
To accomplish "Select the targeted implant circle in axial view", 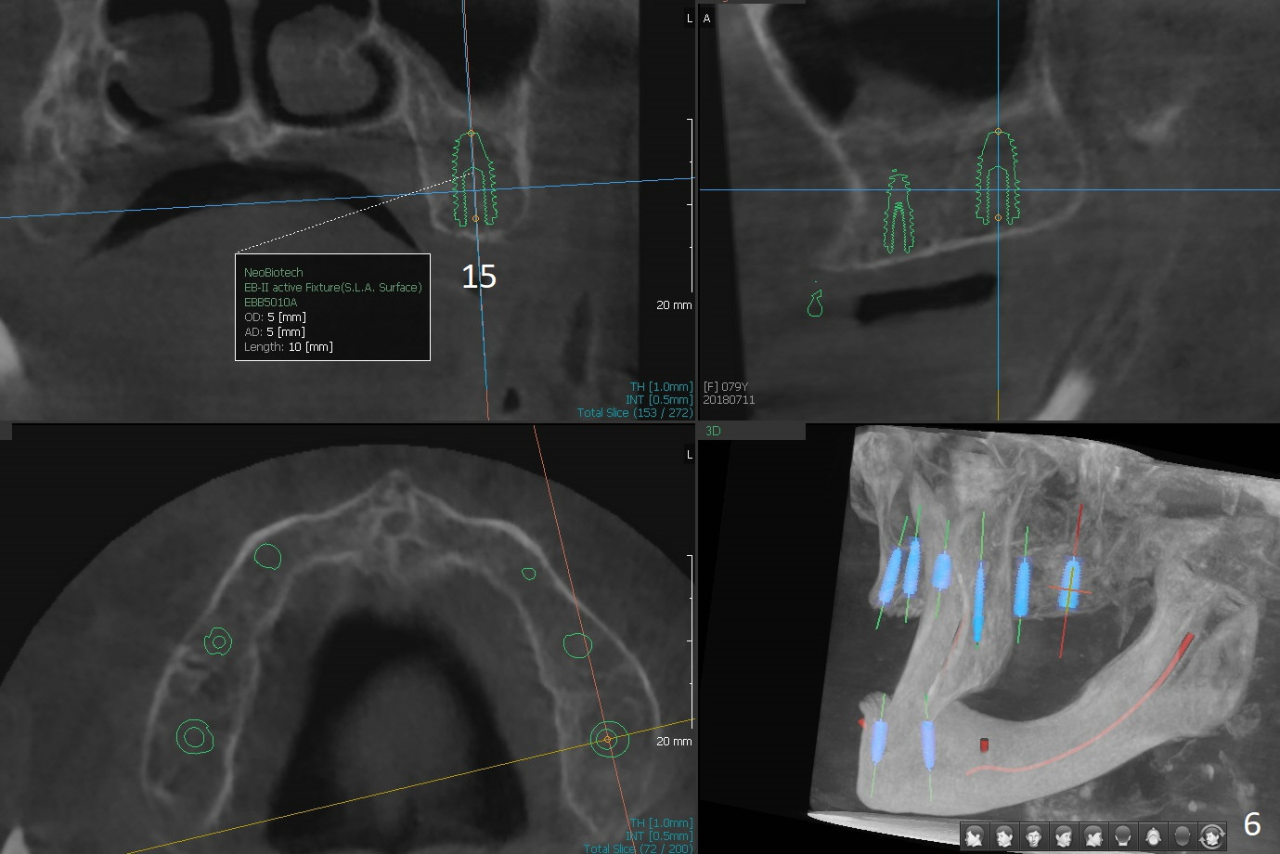I will [x=608, y=739].
